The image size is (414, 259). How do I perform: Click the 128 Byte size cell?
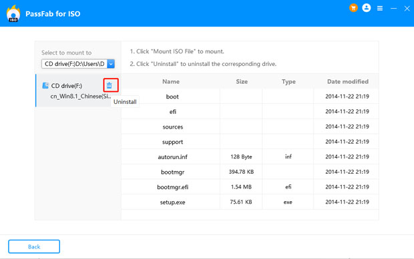pos(241,156)
